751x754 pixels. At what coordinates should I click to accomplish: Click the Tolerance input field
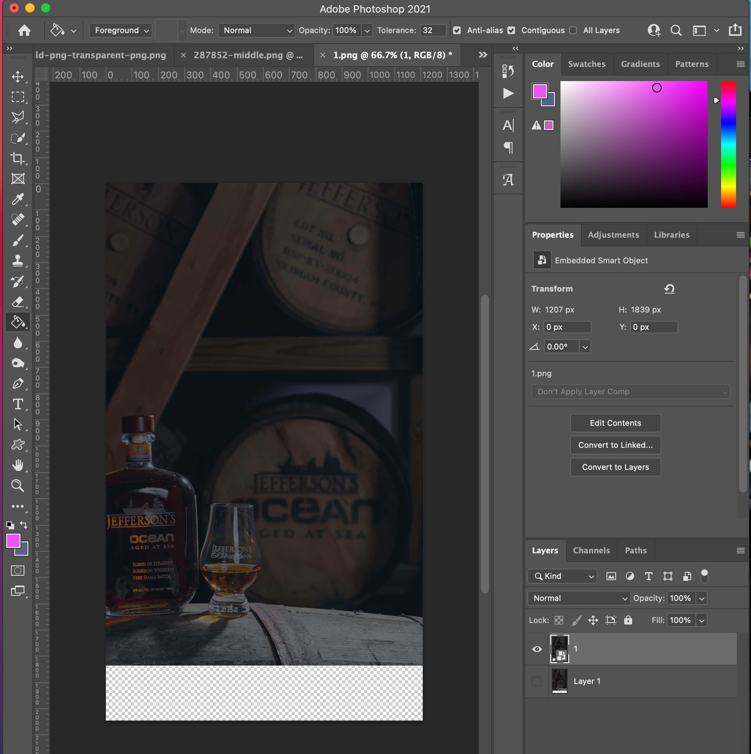(x=433, y=30)
